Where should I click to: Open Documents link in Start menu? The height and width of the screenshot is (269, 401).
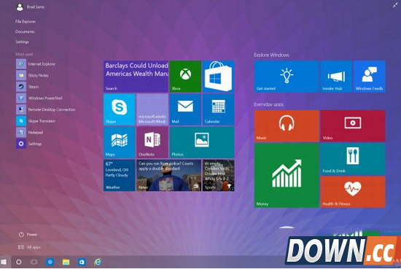pyautogui.click(x=25, y=31)
